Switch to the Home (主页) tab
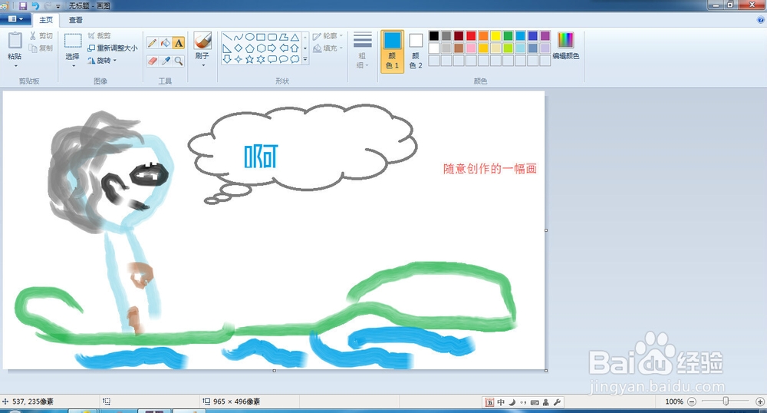Screen dimensions: 767x413 pyautogui.click(x=46, y=19)
